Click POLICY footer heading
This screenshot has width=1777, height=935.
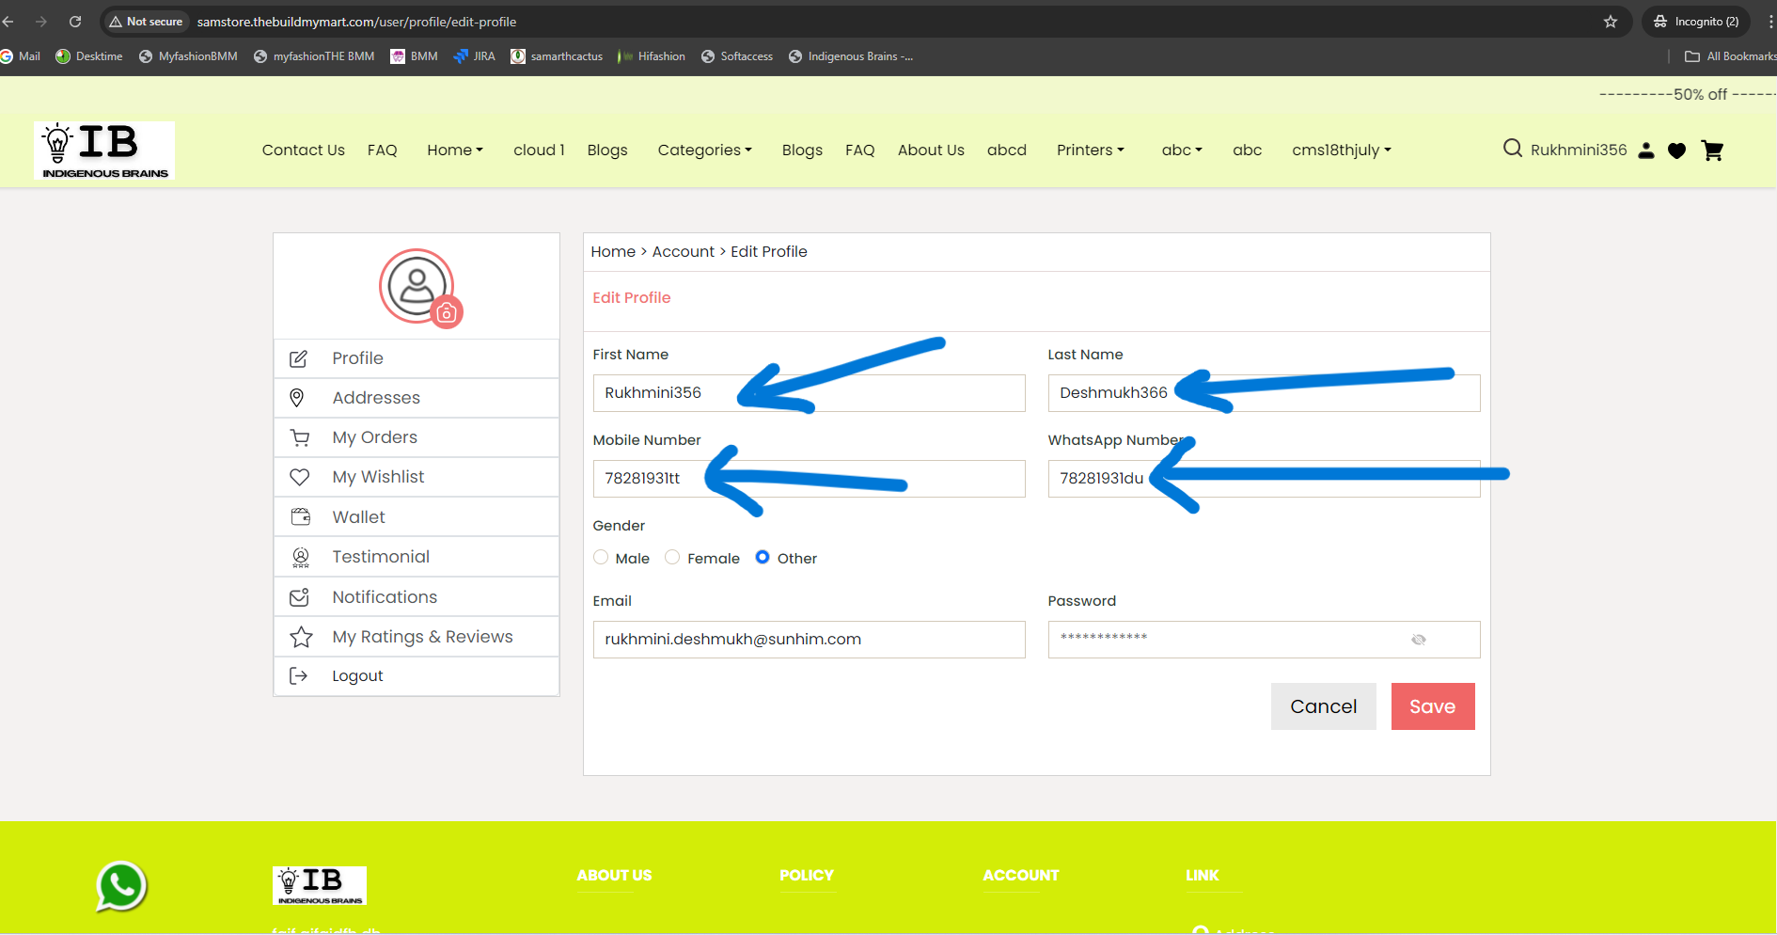click(807, 875)
